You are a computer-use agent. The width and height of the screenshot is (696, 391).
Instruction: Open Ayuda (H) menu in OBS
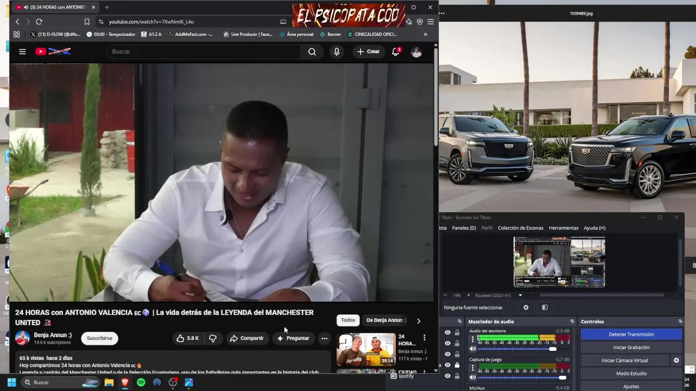[x=594, y=228]
